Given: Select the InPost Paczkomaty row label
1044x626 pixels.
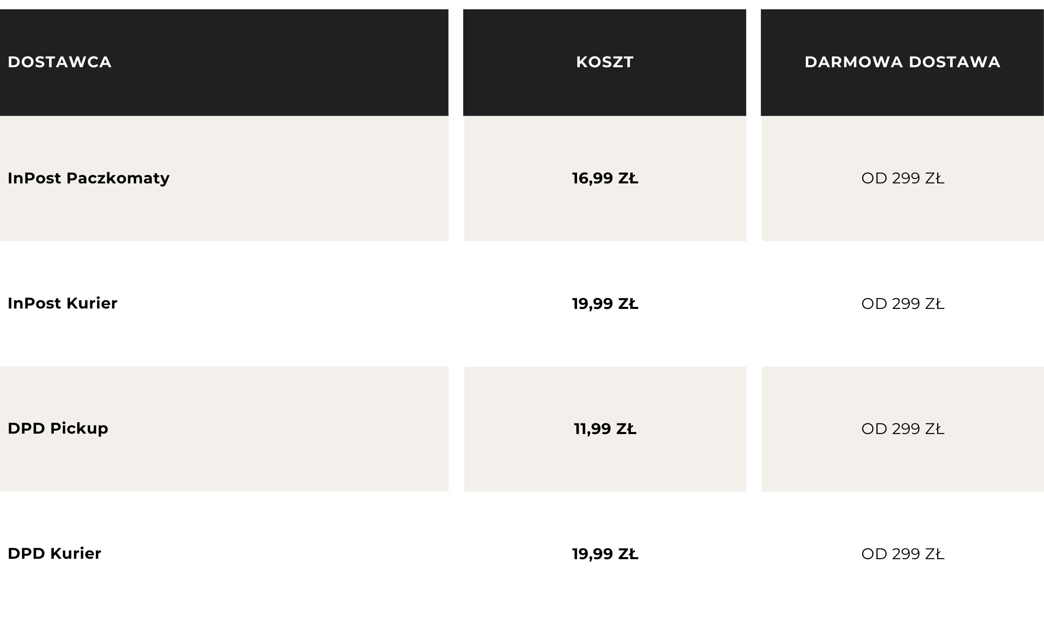Looking at the screenshot, I should tap(88, 178).
